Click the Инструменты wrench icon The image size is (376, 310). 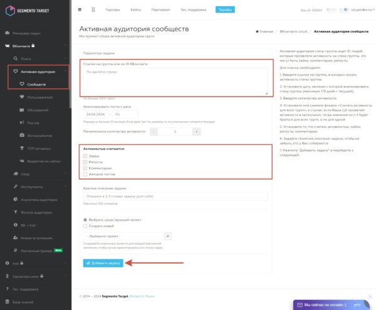click(x=16, y=186)
